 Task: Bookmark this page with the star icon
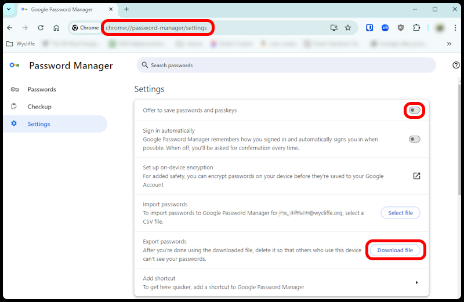tap(348, 28)
